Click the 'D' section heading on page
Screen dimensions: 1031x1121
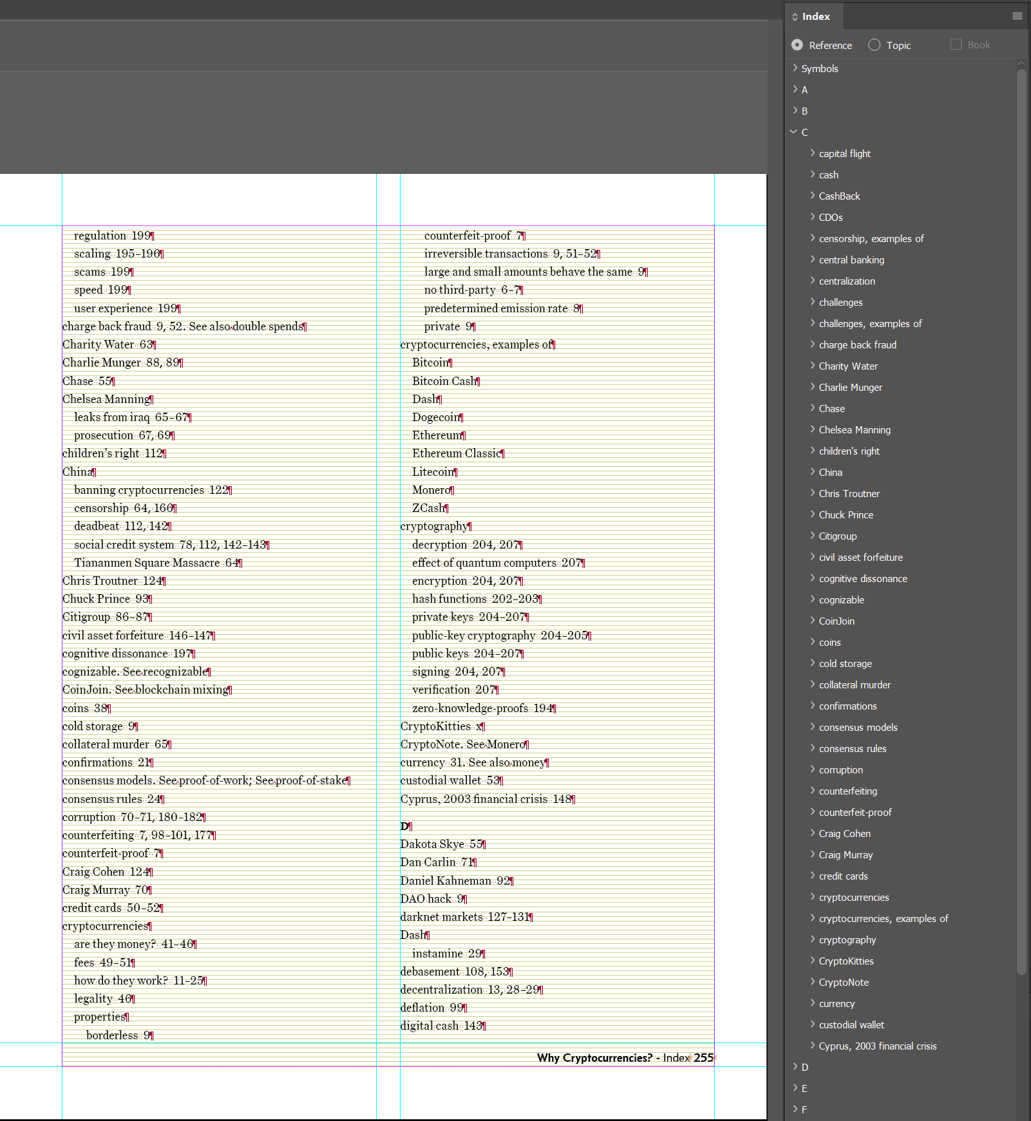tap(405, 826)
